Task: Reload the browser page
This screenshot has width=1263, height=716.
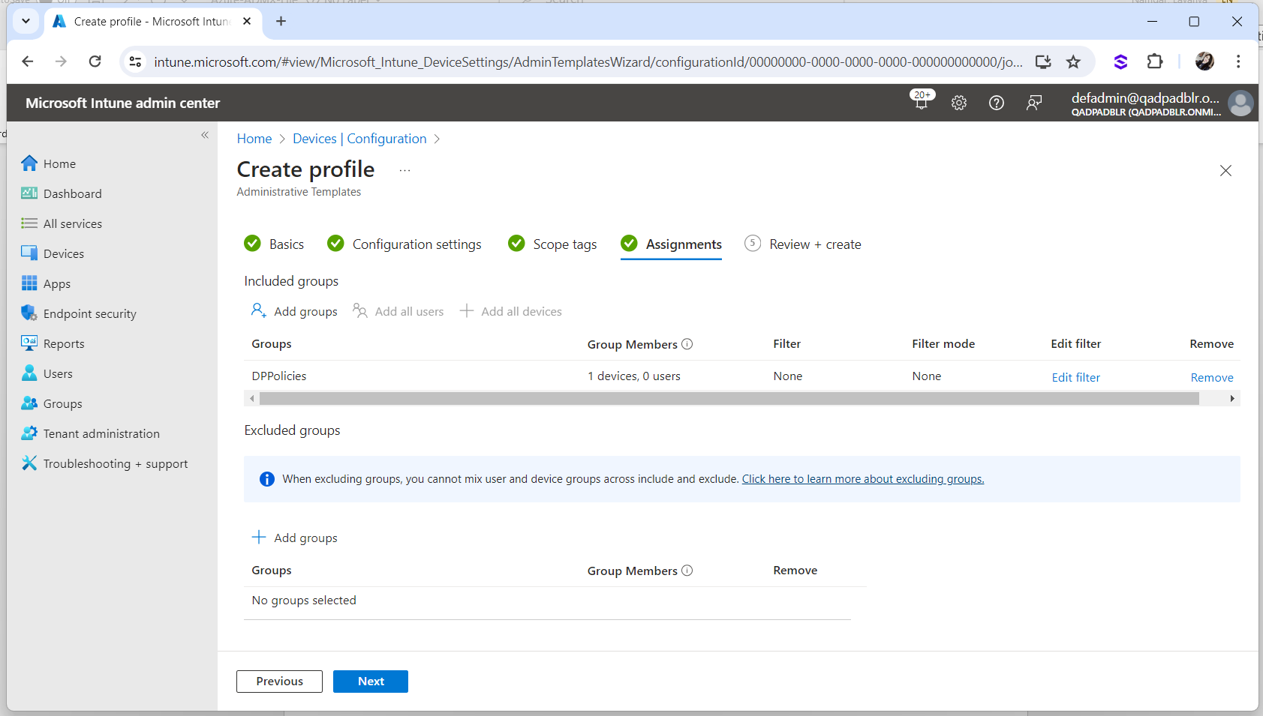Action: tap(95, 61)
